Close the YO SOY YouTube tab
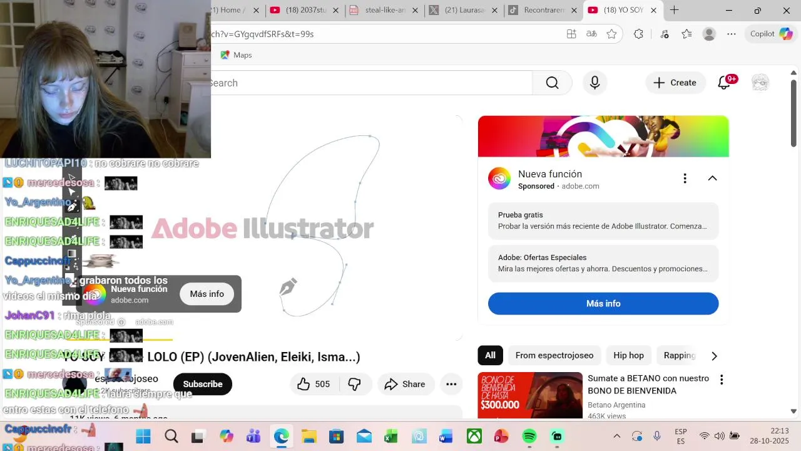801x451 pixels. (x=653, y=10)
